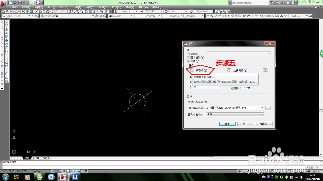
Task: Click the Pick point (拾取点) icon
Action: coord(191,70)
